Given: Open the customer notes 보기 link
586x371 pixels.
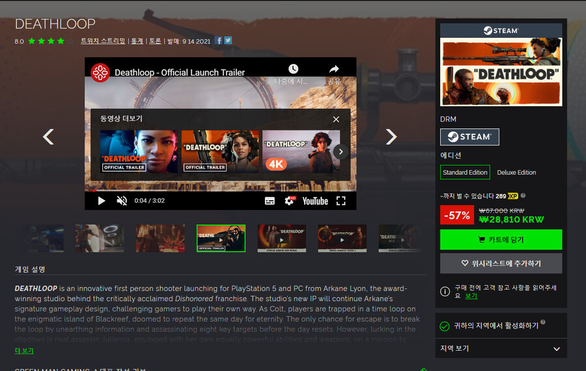Looking at the screenshot, I should click(x=471, y=296).
